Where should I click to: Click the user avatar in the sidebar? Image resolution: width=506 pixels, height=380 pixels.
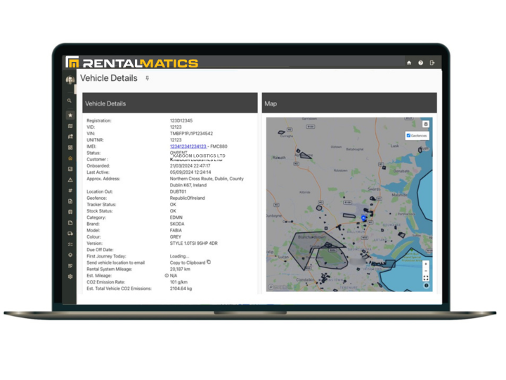pyautogui.click(x=70, y=81)
